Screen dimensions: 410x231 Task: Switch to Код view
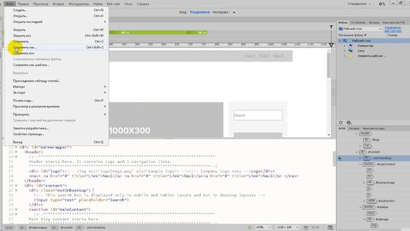[x=183, y=12]
